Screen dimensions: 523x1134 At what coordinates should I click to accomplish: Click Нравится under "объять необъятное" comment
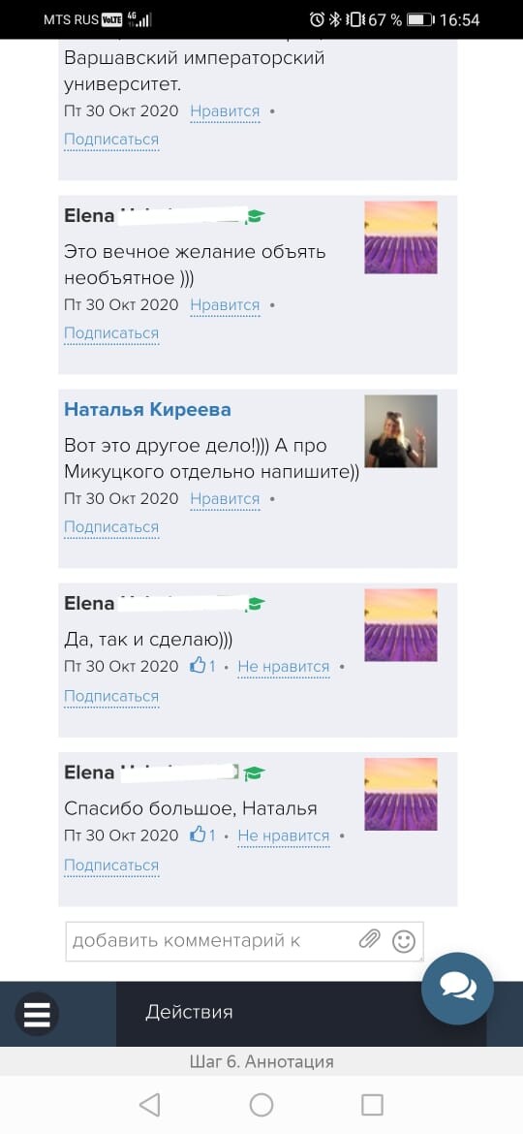click(225, 305)
